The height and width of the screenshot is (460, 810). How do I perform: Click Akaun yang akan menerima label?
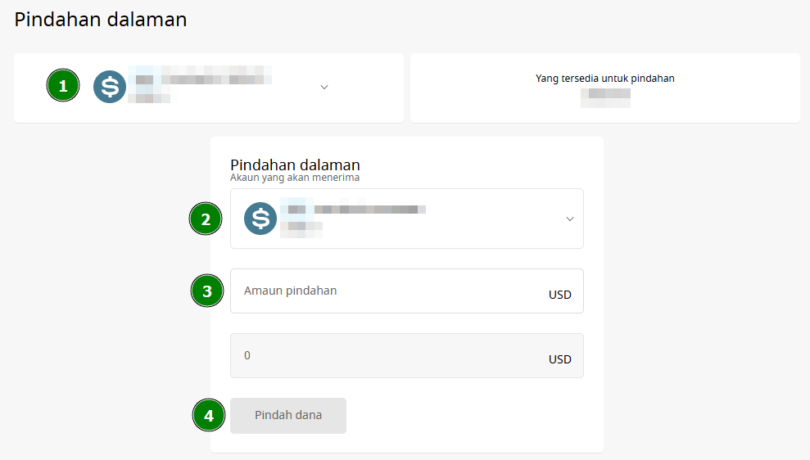pos(295,178)
